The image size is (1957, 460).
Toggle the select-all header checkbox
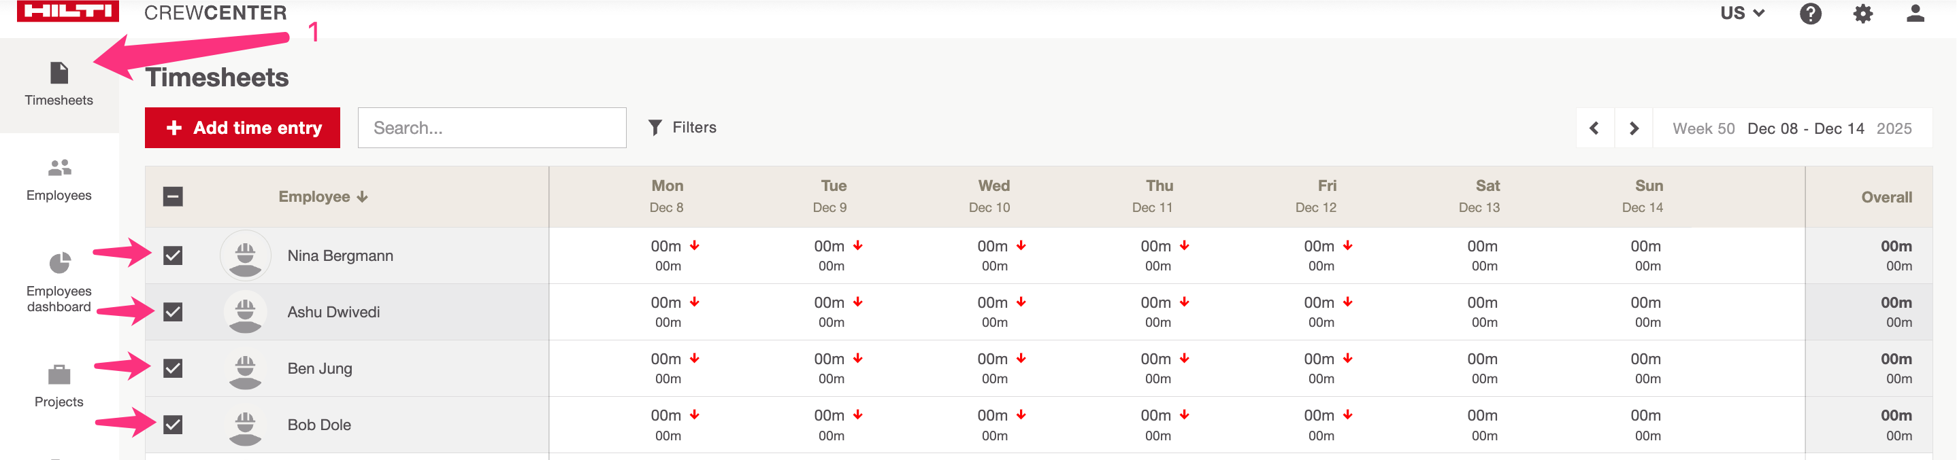[x=174, y=196]
